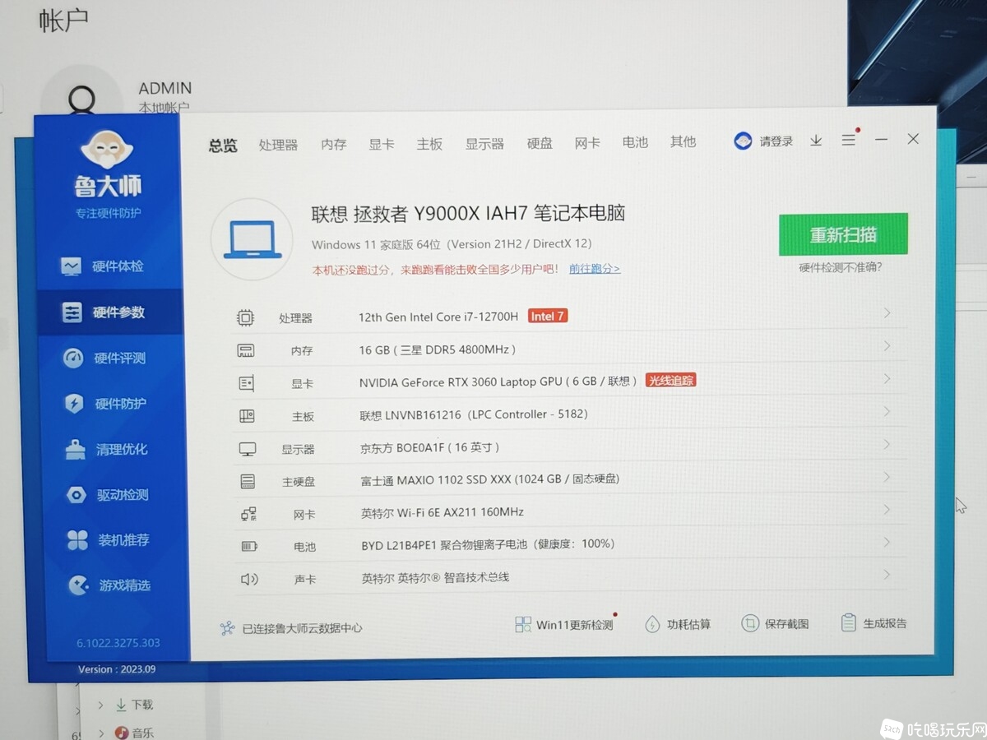Click 生成报告 to generate report
The height and width of the screenshot is (740, 987).
(x=874, y=622)
